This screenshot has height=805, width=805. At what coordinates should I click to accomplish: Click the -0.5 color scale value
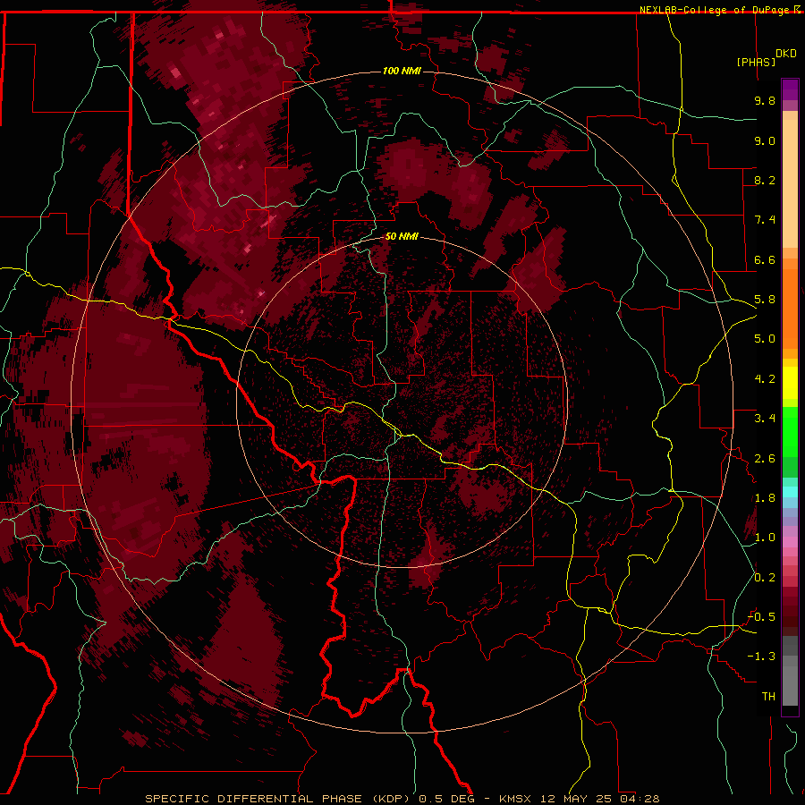pos(762,616)
